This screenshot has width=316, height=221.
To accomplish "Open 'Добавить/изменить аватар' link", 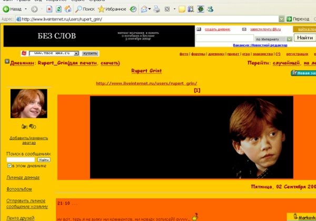I will pyautogui.click(x=29, y=140).
